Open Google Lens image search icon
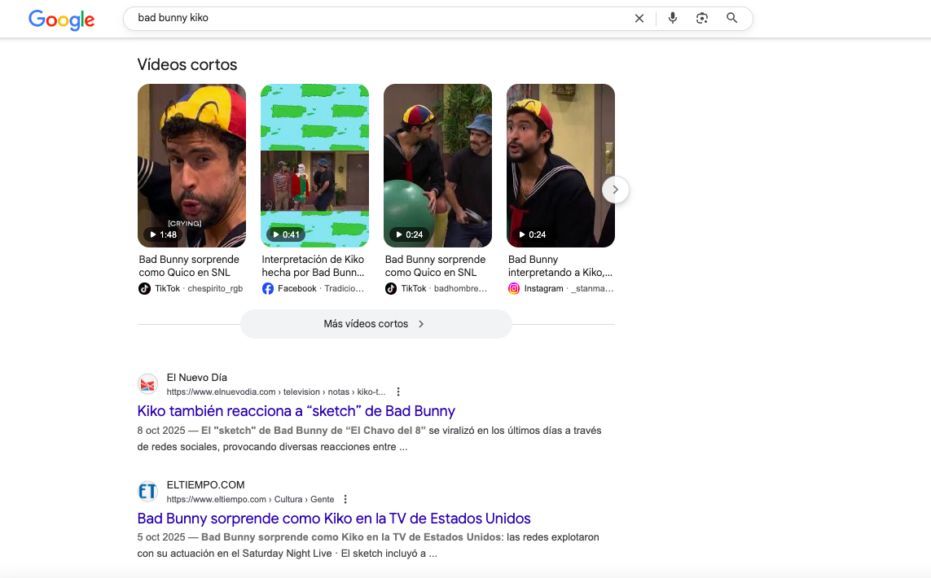The width and height of the screenshot is (931, 578). [x=702, y=18]
